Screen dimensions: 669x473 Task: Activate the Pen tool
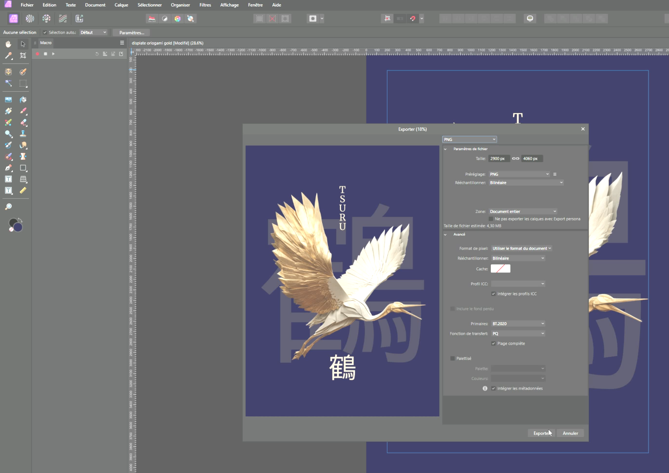pyautogui.click(x=8, y=168)
